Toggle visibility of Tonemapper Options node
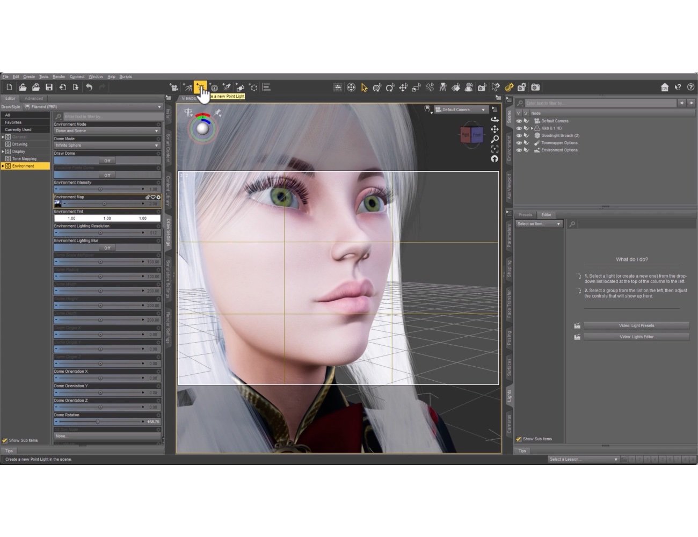Screen dimensions: 698x537 click(x=519, y=143)
